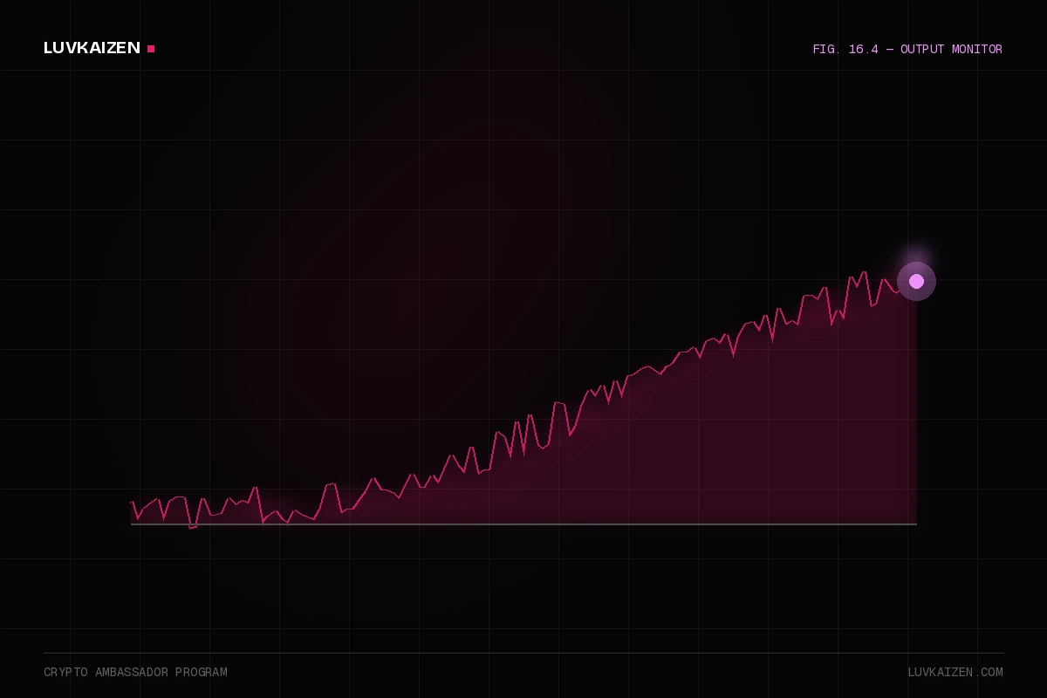Open the LUVKAIZEN.COM footer link
Screen dimensions: 1047x698
click(955, 672)
